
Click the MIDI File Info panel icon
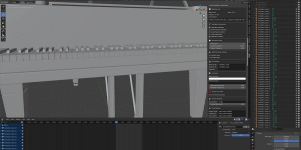coord(210,9)
